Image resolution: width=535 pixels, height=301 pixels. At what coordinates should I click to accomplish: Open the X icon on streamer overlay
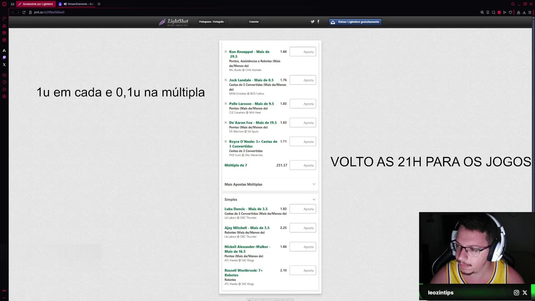pos(525,293)
